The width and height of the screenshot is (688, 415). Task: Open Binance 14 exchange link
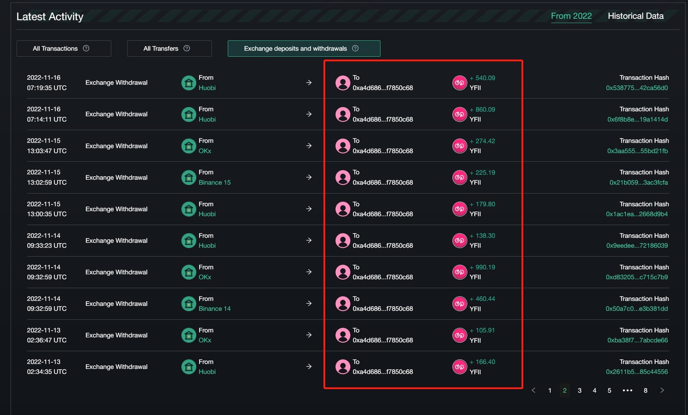point(214,309)
